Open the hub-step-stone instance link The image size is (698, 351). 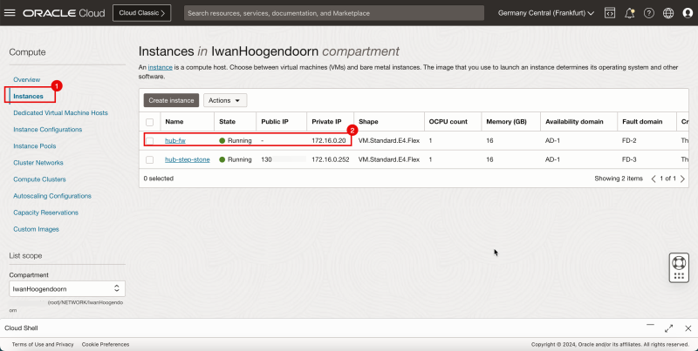click(188, 159)
